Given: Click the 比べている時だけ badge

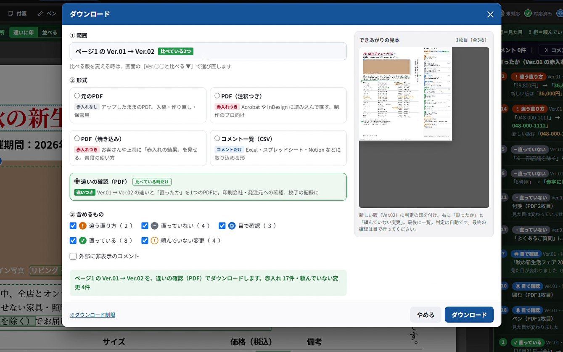Looking at the screenshot, I should point(152,182).
